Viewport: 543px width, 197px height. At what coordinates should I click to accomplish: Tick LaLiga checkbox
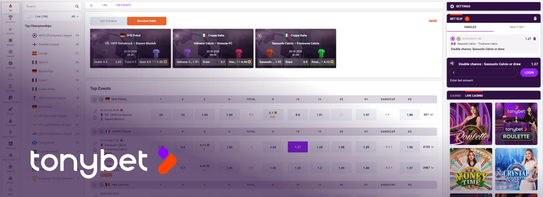28,53
